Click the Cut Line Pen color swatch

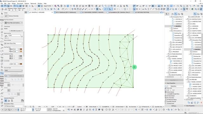tap(21, 64)
